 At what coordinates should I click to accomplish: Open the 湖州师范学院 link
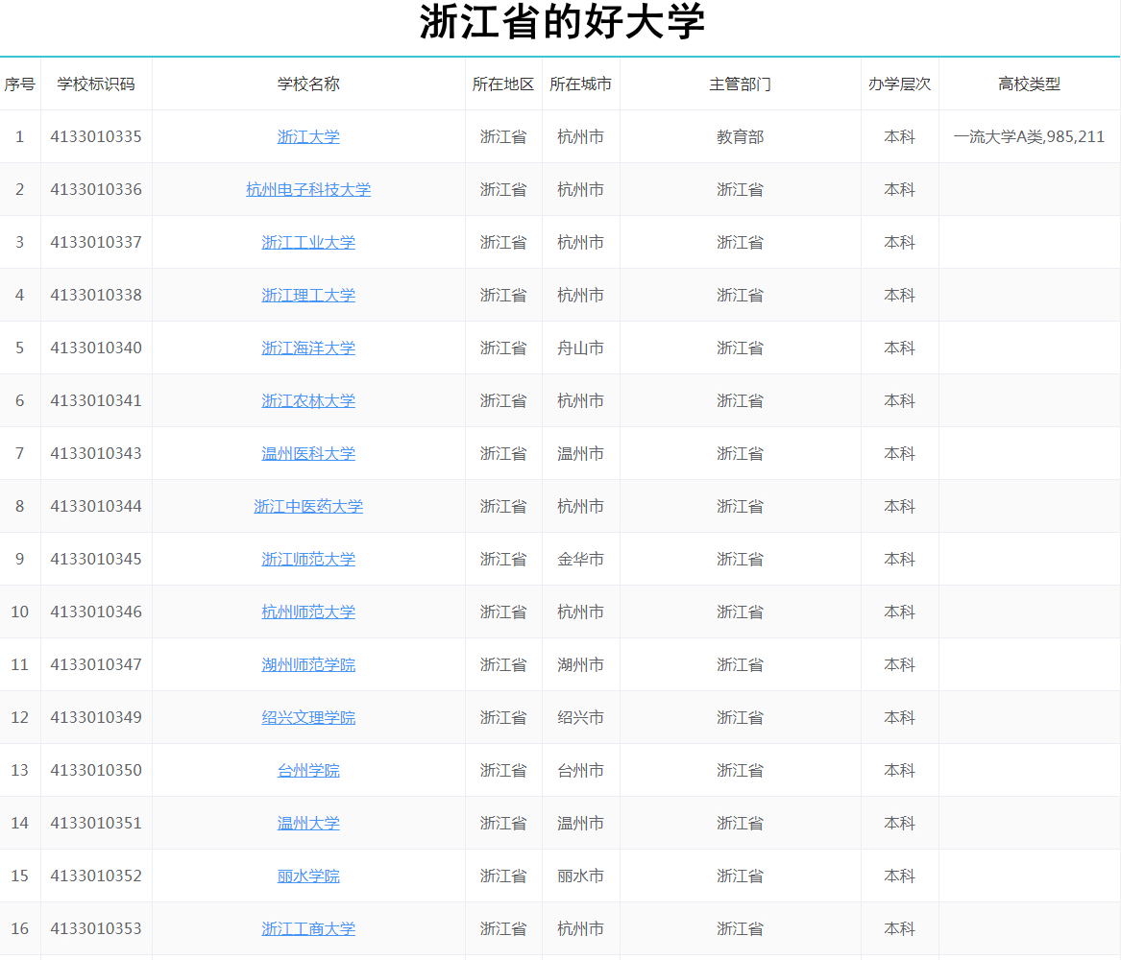[307, 664]
